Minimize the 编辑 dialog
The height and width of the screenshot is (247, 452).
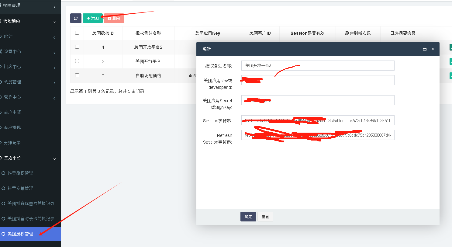(x=417, y=49)
